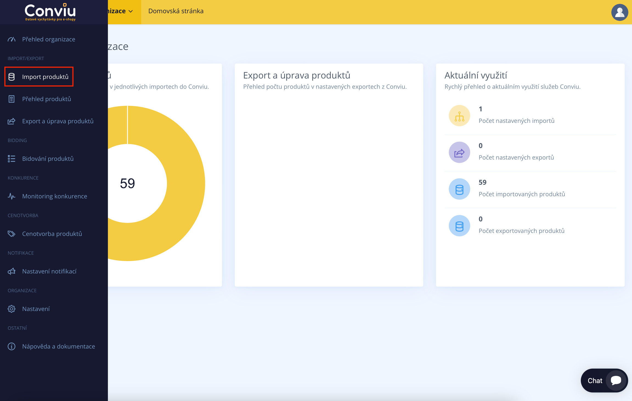Click the Monitoring konkurence pulse icon
The image size is (632, 401).
[x=12, y=196]
